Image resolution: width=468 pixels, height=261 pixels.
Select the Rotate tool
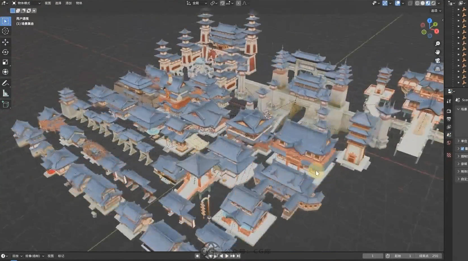5,52
